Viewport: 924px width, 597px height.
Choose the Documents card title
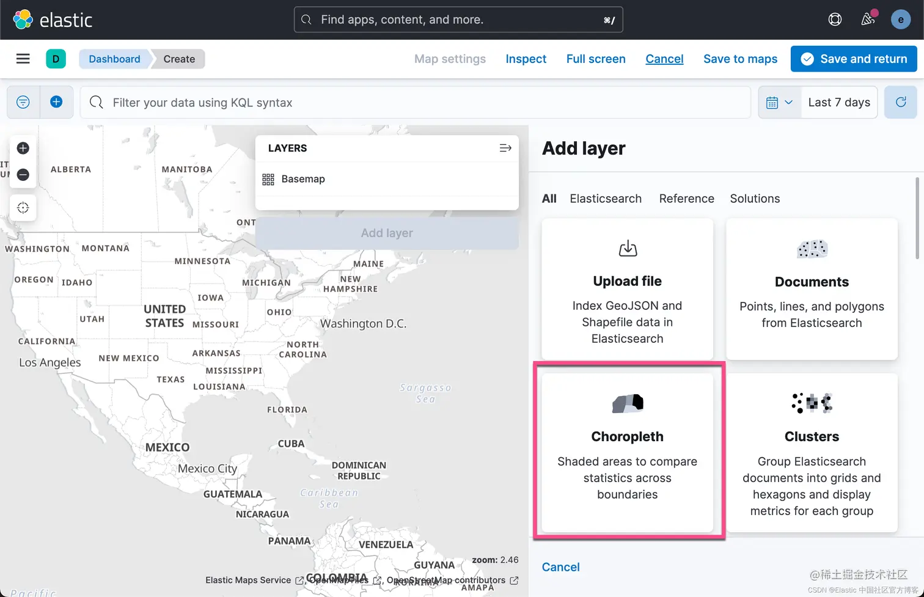pyautogui.click(x=812, y=282)
